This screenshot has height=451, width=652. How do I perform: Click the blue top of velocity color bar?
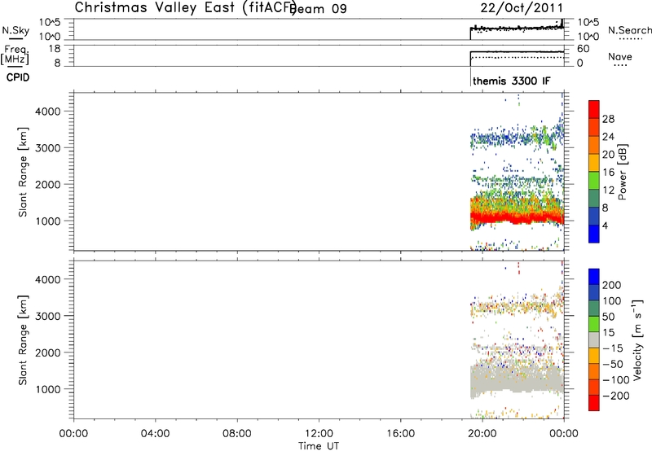tap(594, 276)
